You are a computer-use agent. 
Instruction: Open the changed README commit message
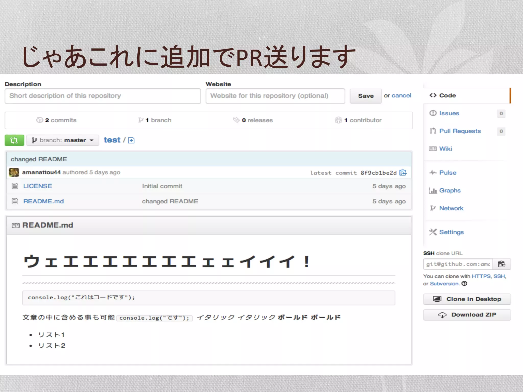[39, 159]
